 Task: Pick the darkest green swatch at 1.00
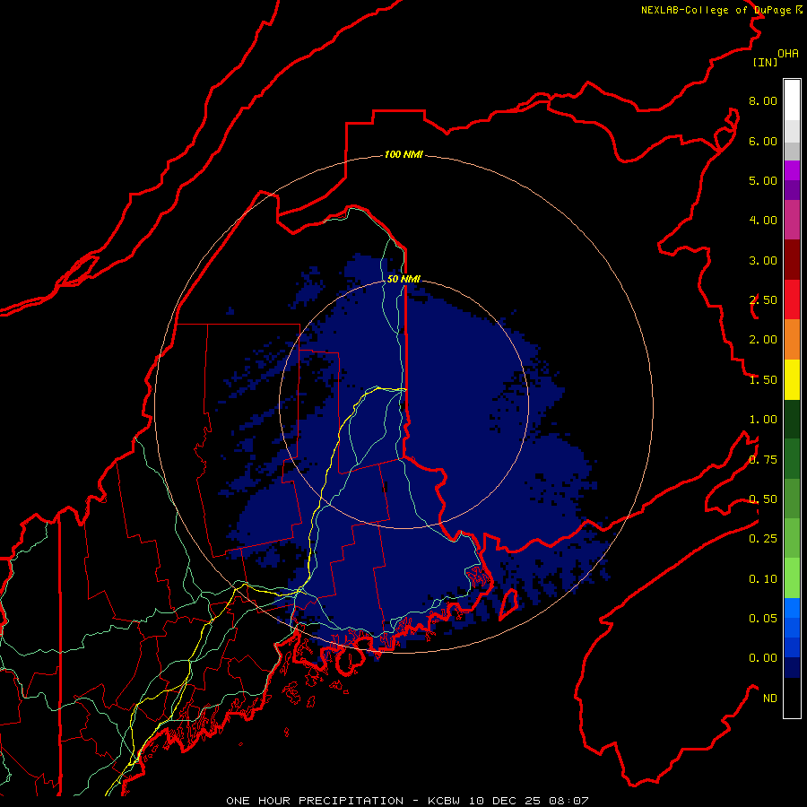[792, 419]
